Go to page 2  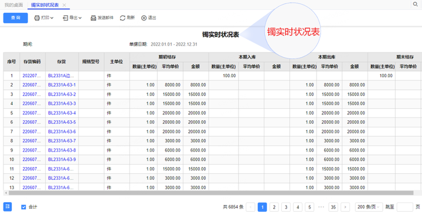click(x=274, y=207)
